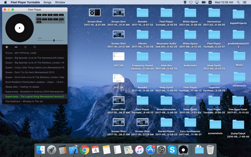Select the UIElements folder on desktop
The height and width of the screenshot is (157, 251).
tap(239, 77)
